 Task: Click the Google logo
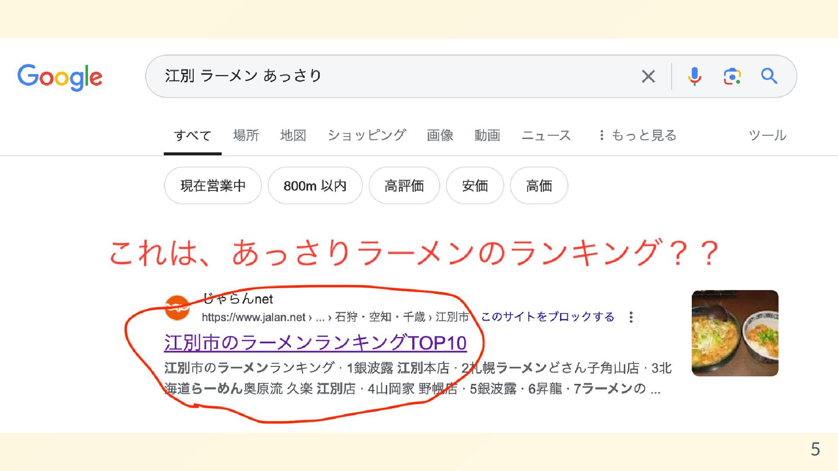[60, 77]
